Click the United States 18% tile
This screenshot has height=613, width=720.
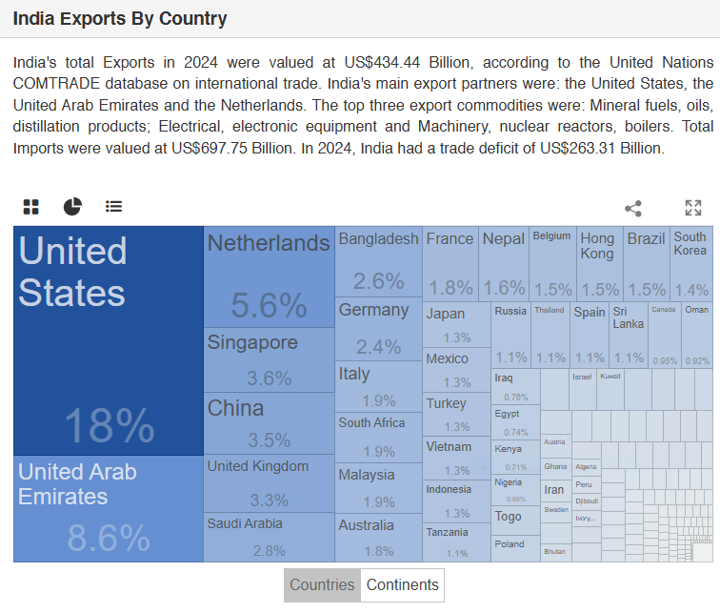point(109,340)
